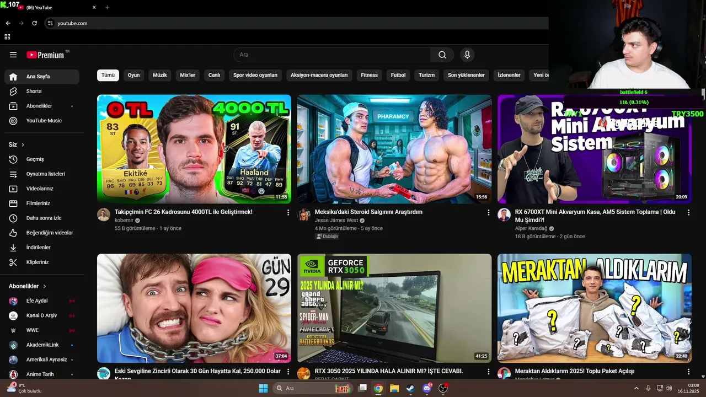Viewport: 706px width, 397px height.
Task: Open the Ekitiké Haaland video thumbnail
Action: (194, 149)
